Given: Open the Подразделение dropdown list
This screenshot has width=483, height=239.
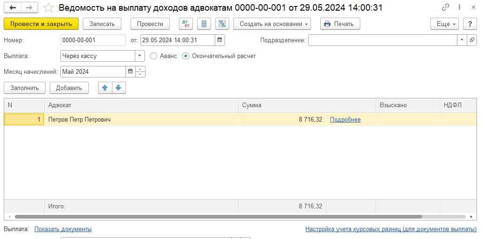Looking at the screenshot, I should point(462,40).
